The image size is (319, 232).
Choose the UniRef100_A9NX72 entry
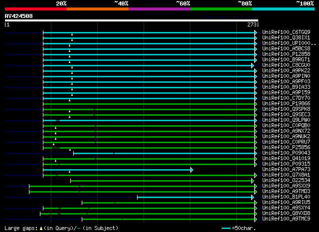286,131
